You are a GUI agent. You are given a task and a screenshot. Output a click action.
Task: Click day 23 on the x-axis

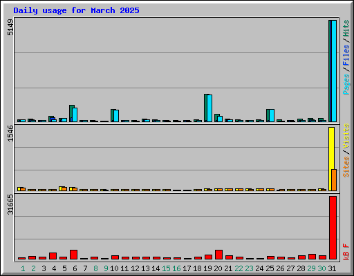click(249, 268)
